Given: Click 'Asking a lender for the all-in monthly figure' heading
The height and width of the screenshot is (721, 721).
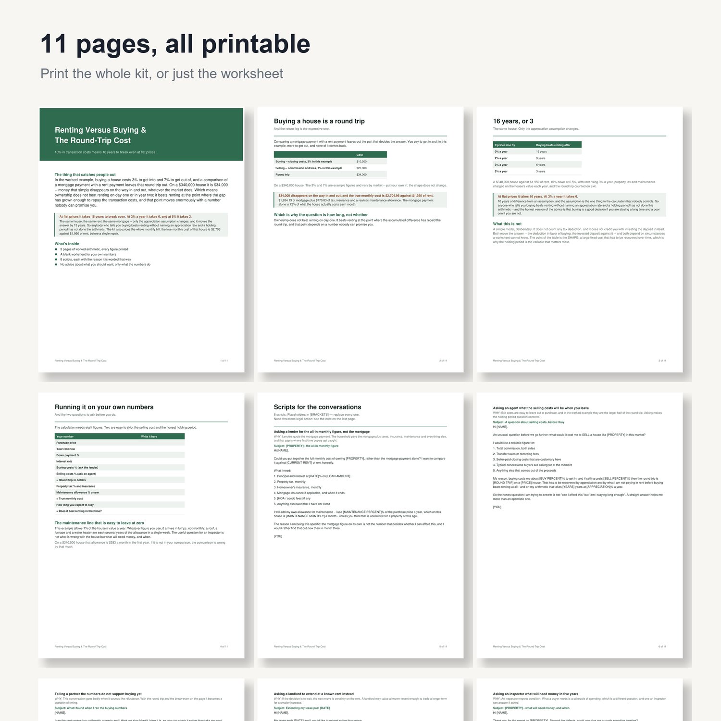Looking at the screenshot, I should [x=322, y=432].
